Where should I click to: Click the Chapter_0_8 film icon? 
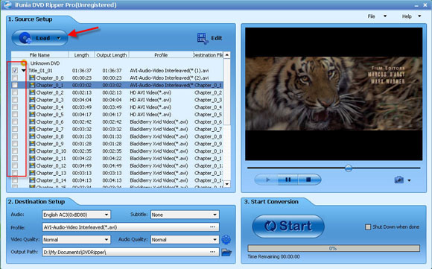(32, 136)
